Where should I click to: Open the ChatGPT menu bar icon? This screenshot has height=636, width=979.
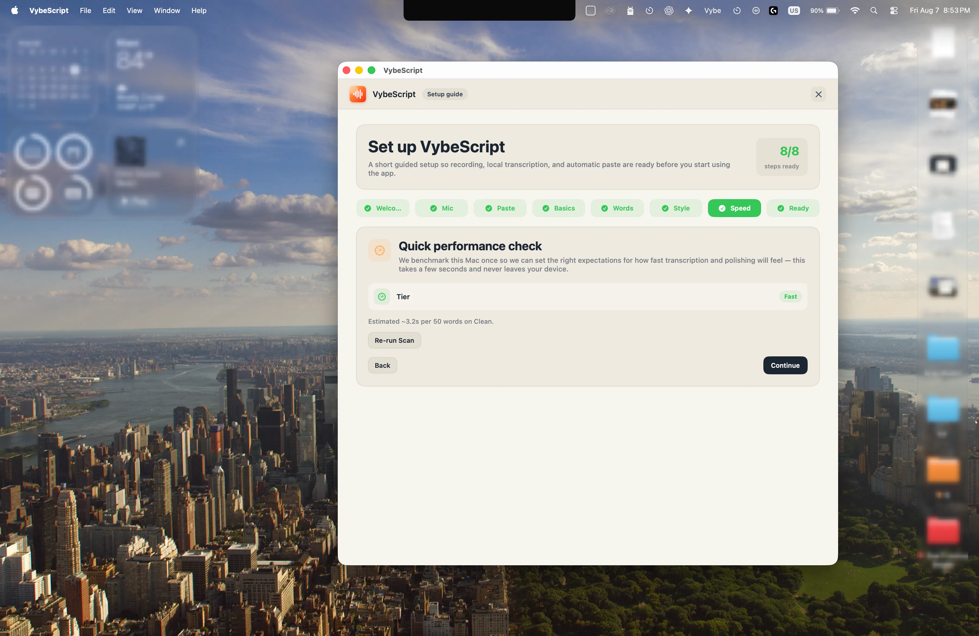[669, 10]
